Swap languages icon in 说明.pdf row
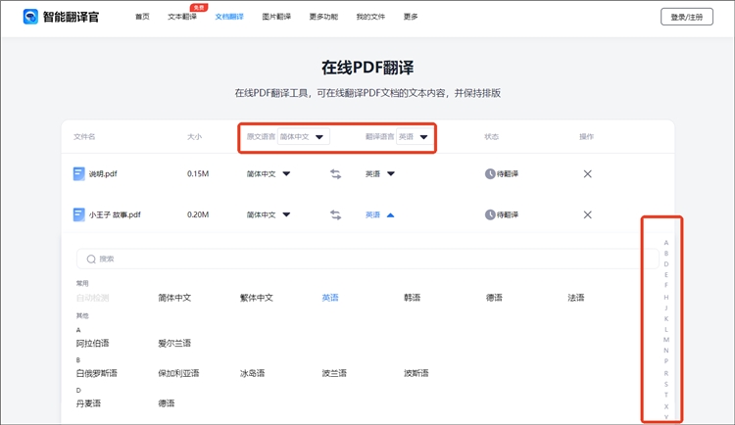The width and height of the screenshot is (735, 425). (335, 174)
